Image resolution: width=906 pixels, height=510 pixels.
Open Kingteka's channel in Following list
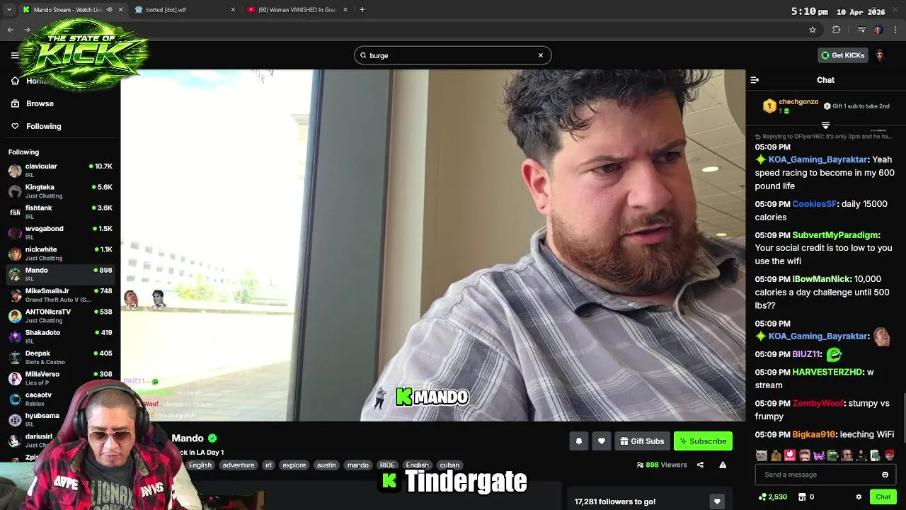pos(60,191)
